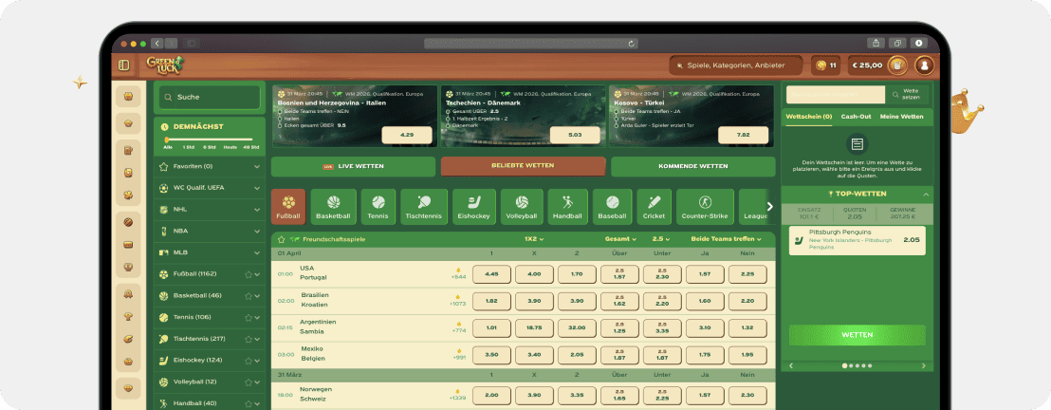Open the Beide Teams treffen dropdown
This screenshot has width=1051, height=410.
point(727,239)
